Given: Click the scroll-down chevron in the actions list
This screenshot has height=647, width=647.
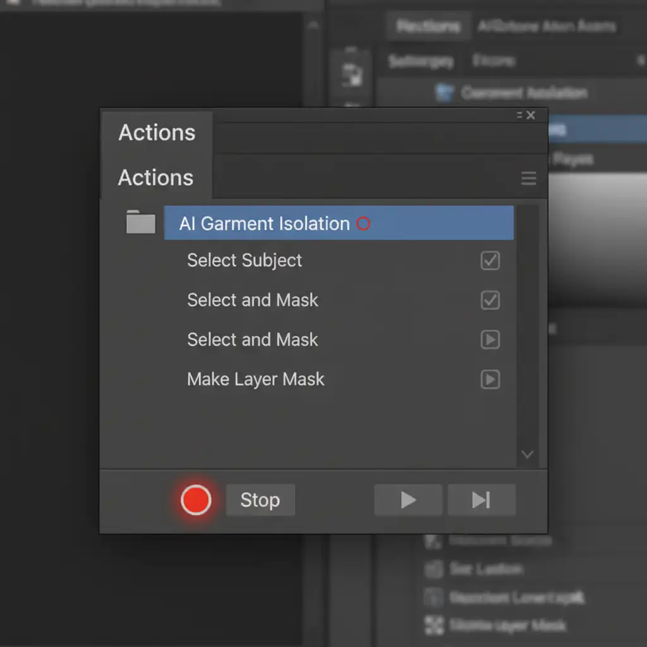Looking at the screenshot, I should coord(528,454).
